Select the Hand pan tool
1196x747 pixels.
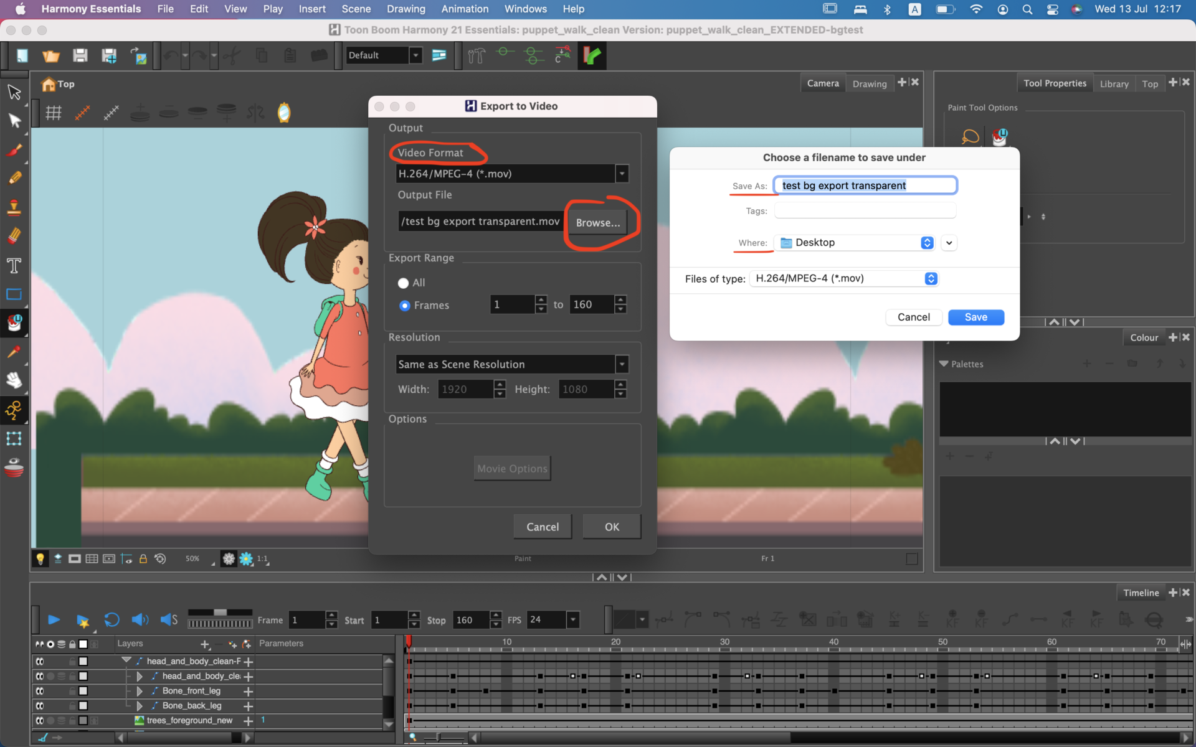pyautogui.click(x=14, y=380)
